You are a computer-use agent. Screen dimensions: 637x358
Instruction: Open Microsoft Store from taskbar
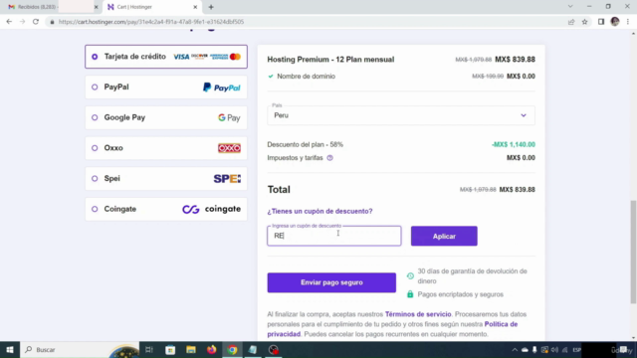coord(170,350)
